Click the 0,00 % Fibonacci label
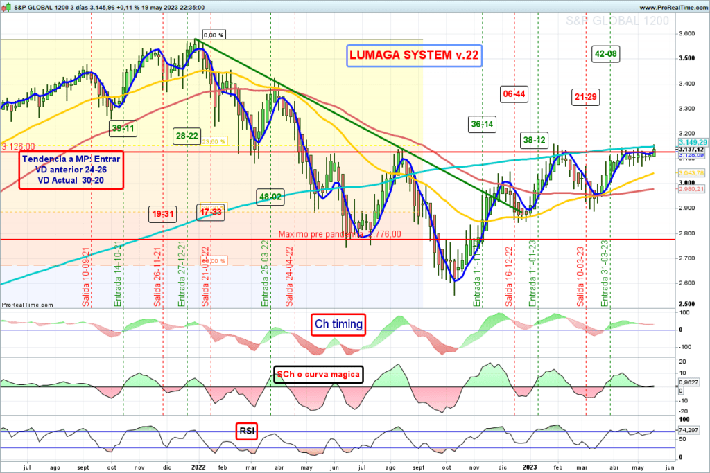 coord(214,35)
